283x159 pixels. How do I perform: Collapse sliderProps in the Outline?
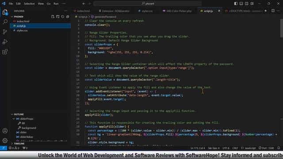[x=14, y=119]
